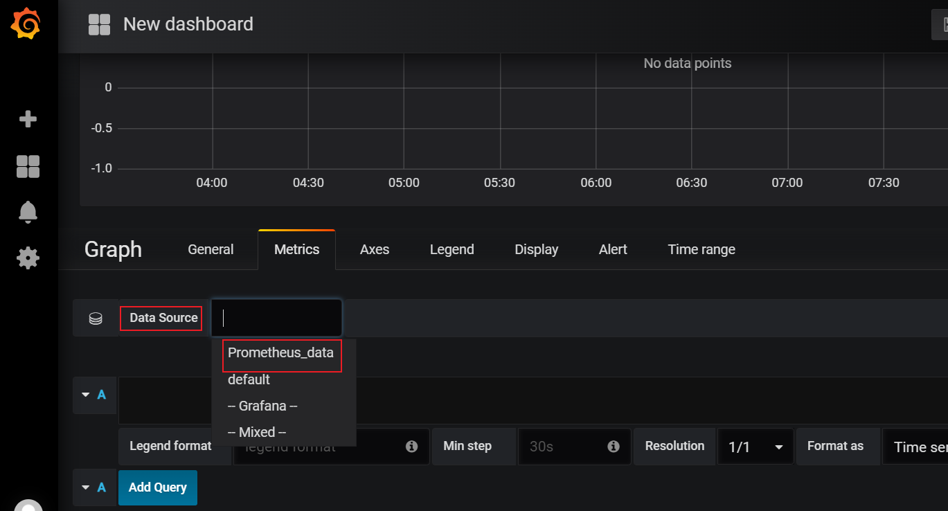Click the user avatar in the sidebar
This screenshot has width=948, height=511.
(28, 505)
